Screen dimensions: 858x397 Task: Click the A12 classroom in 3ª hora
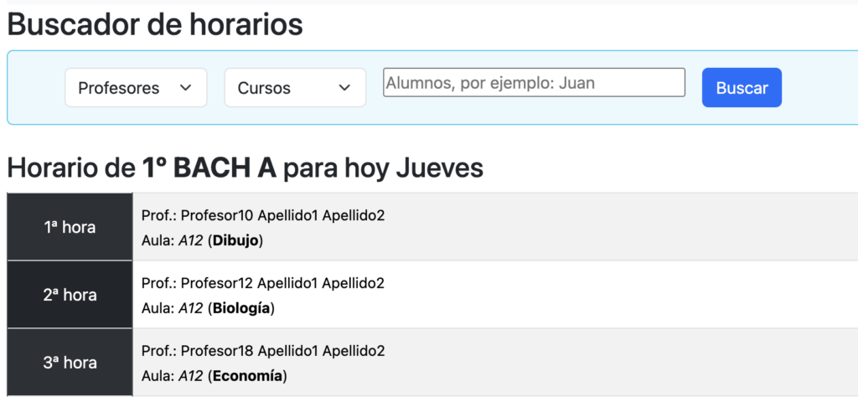190,377
